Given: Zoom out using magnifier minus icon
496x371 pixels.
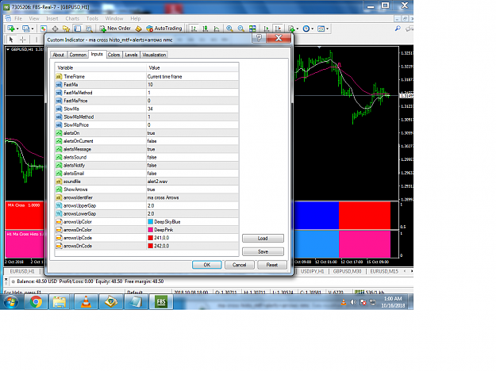Looking at the screenshot, I should (x=241, y=29).
